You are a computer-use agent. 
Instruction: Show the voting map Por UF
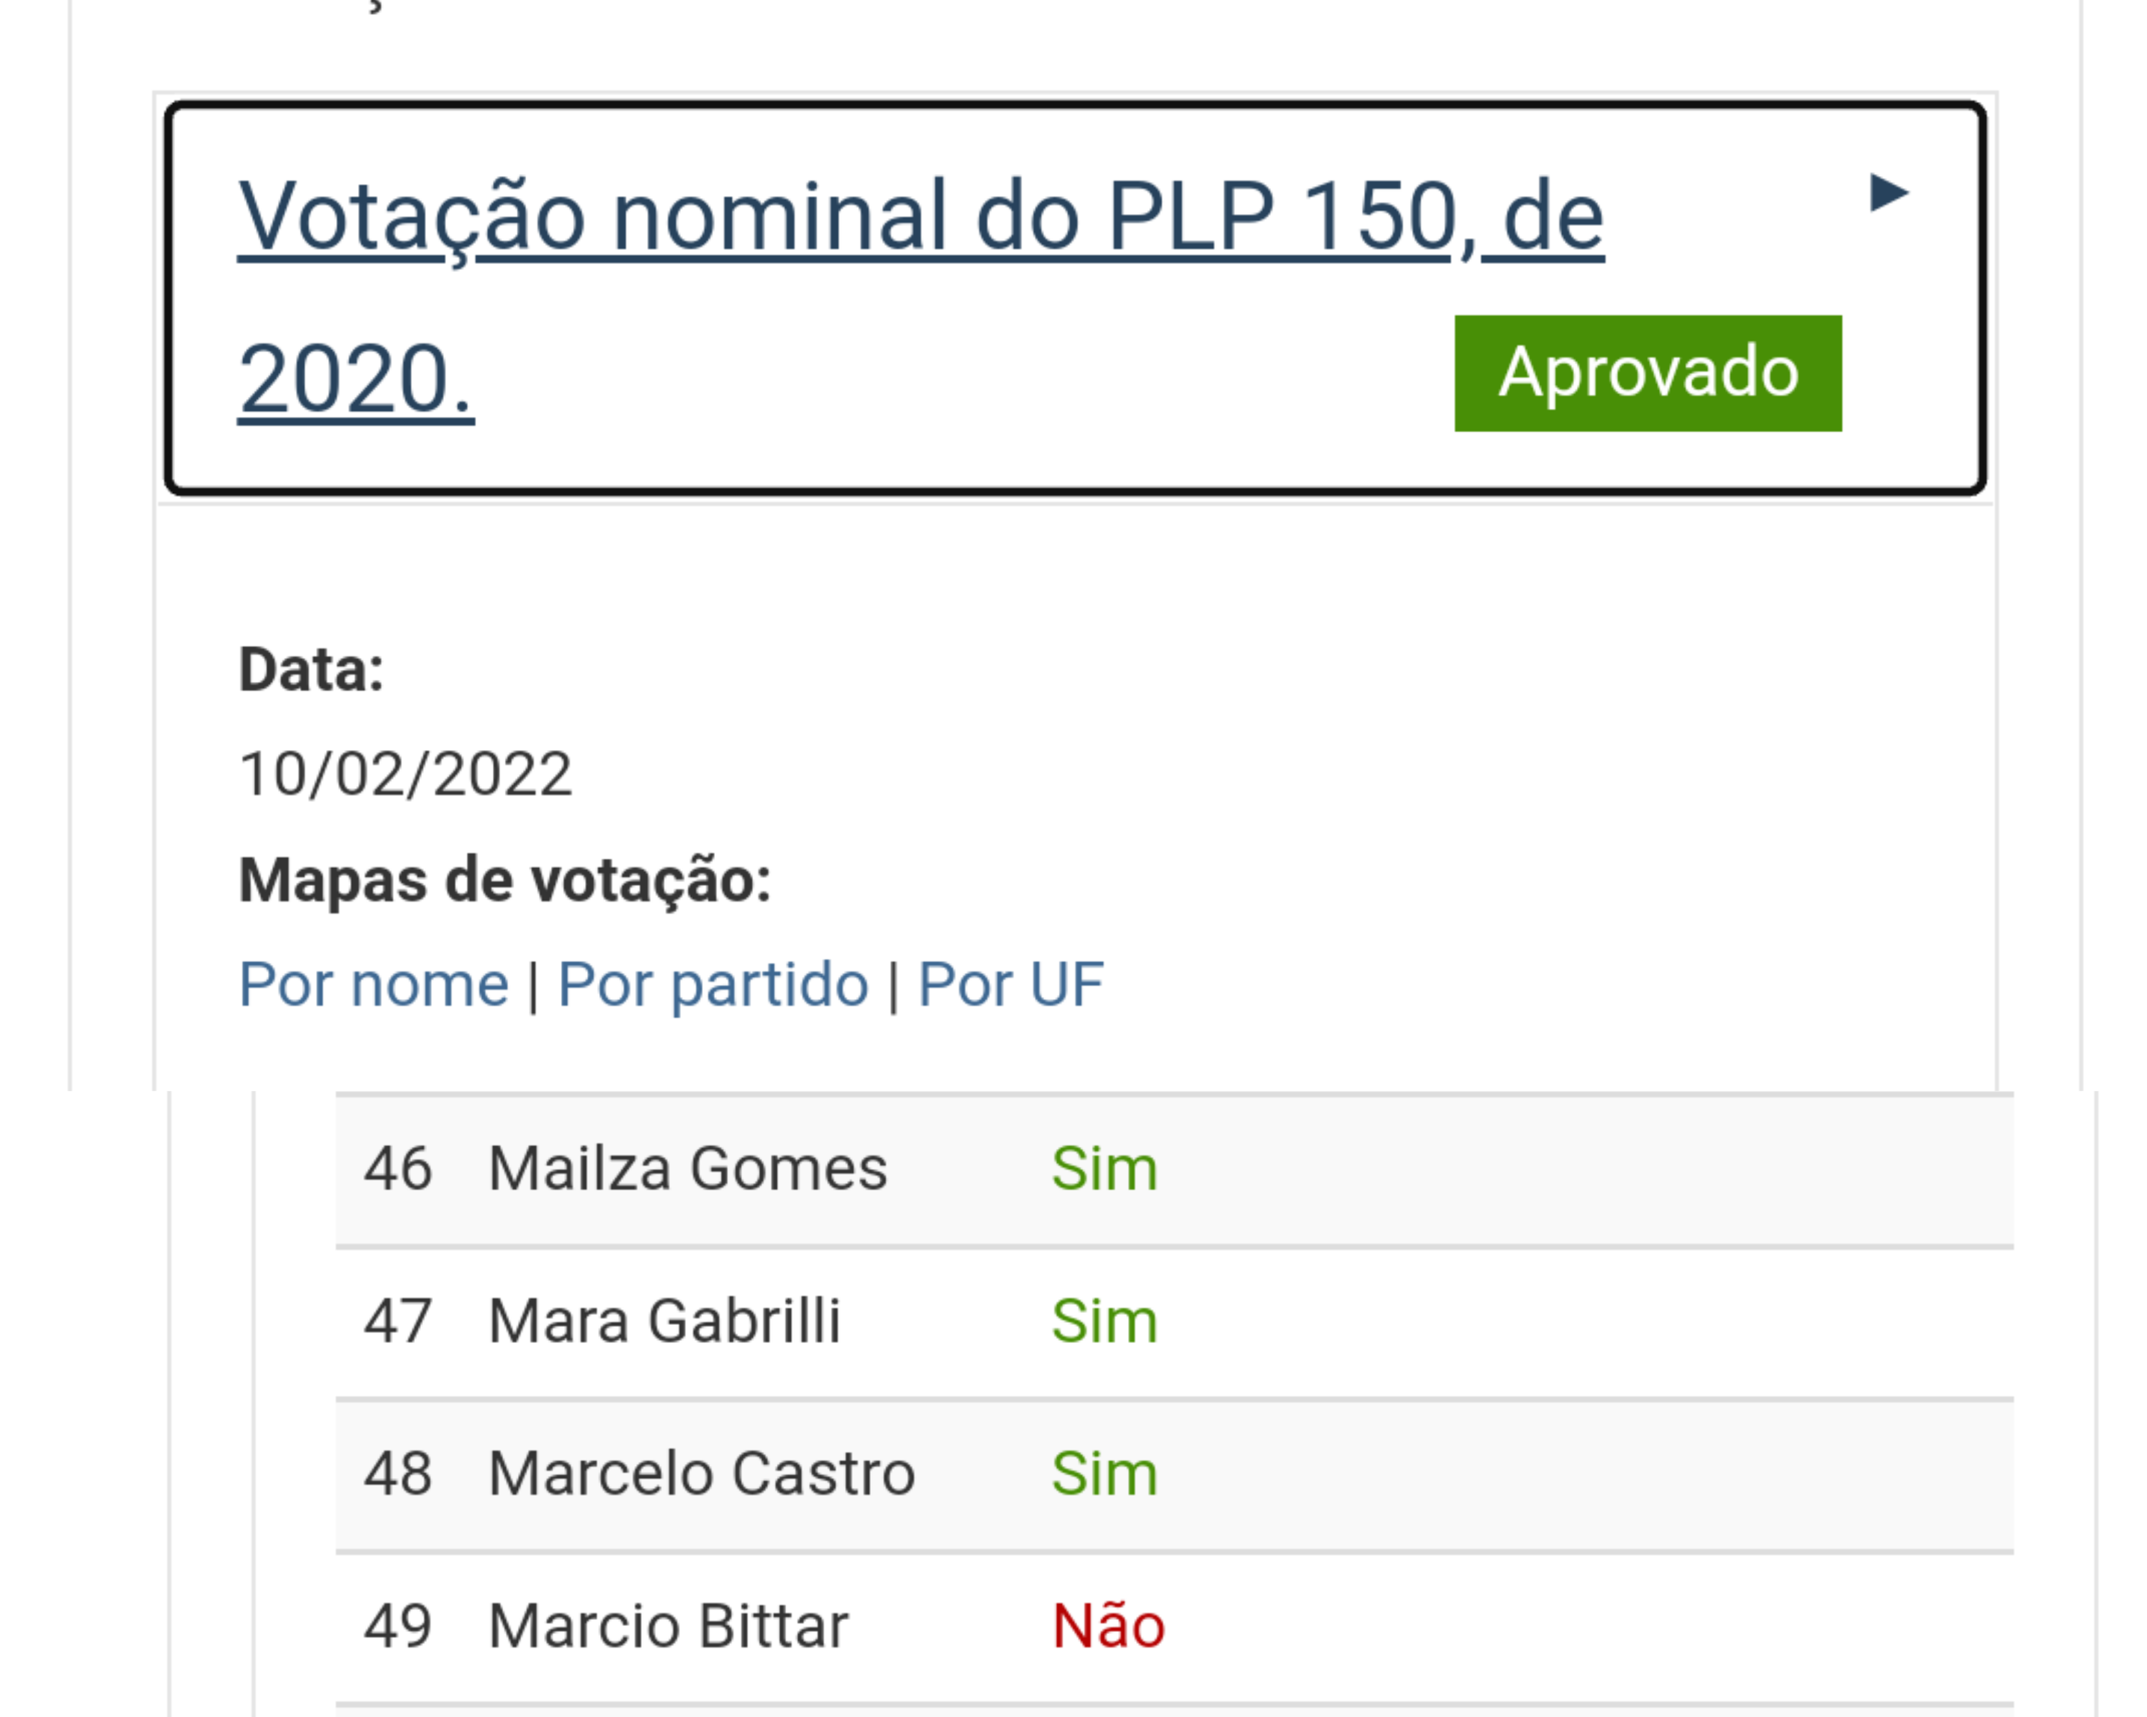tap(1011, 985)
